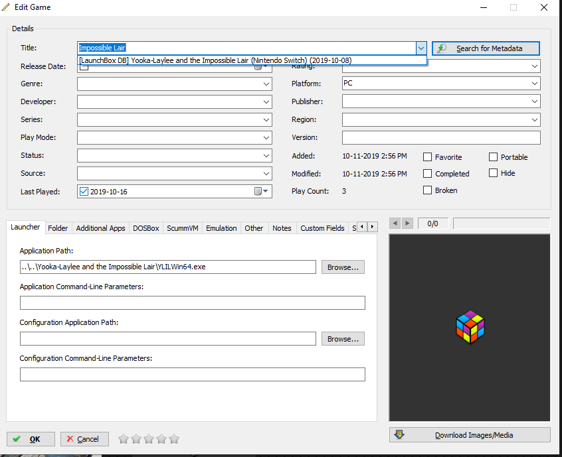The image size is (562, 457).
Task: Minimize the Edit Game window
Action: coord(484,7)
